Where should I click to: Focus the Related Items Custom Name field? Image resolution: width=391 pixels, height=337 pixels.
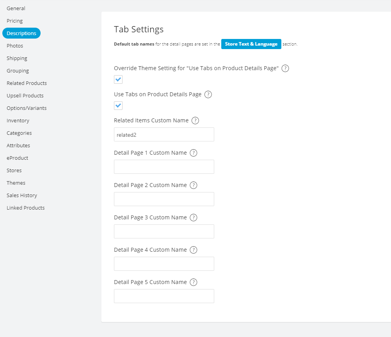pyautogui.click(x=164, y=134)
